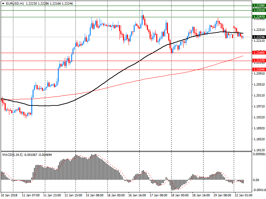Click the 1.18520 price scale value

(x=259, y=139)
